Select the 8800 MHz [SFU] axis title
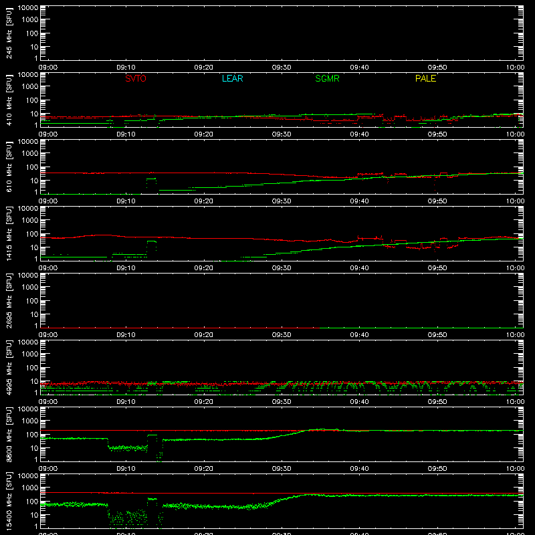535x535 pixels. 9,434
